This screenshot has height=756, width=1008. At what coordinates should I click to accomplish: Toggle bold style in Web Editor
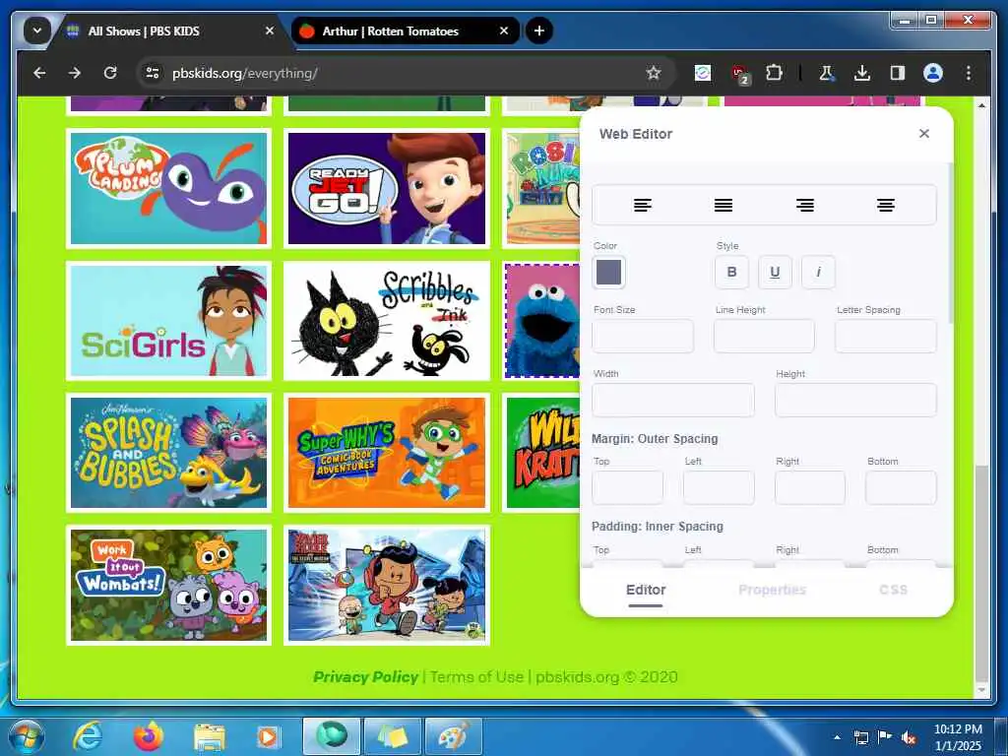click(x=731, y=272)
